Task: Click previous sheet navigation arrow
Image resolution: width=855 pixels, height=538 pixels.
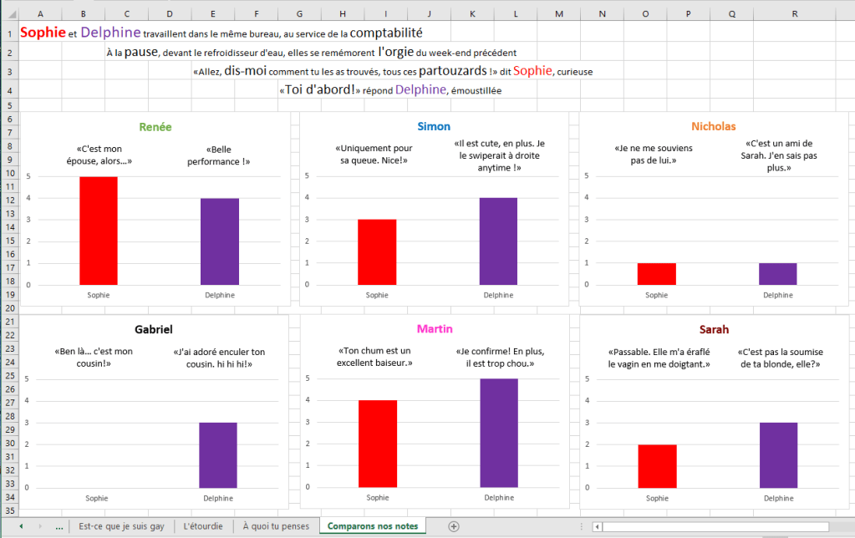Action: [21, 526]
